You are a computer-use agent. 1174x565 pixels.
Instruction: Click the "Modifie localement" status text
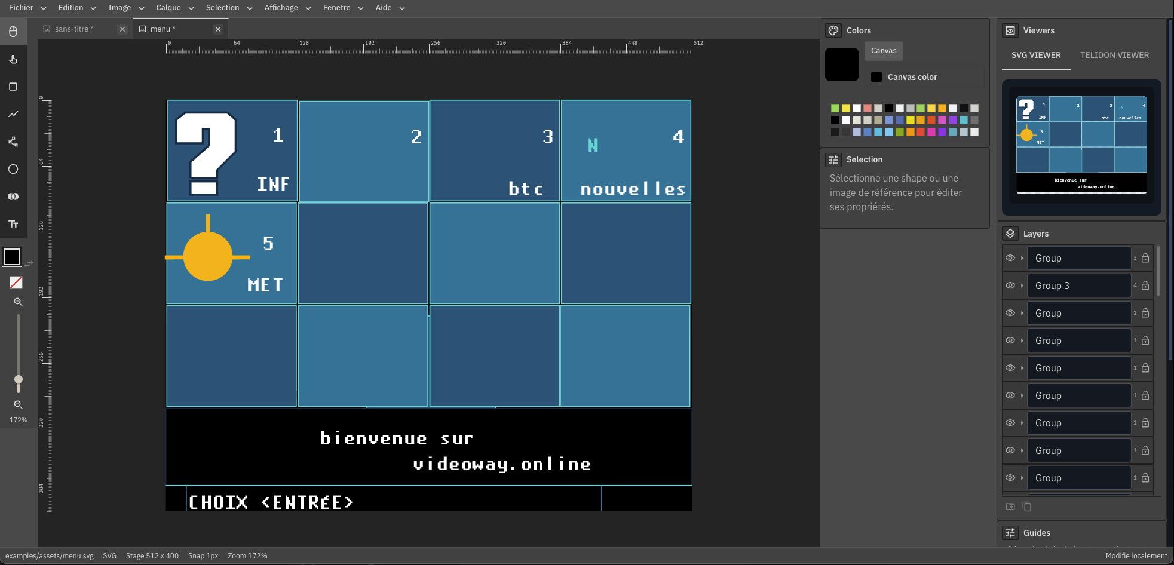point(1136,556)
